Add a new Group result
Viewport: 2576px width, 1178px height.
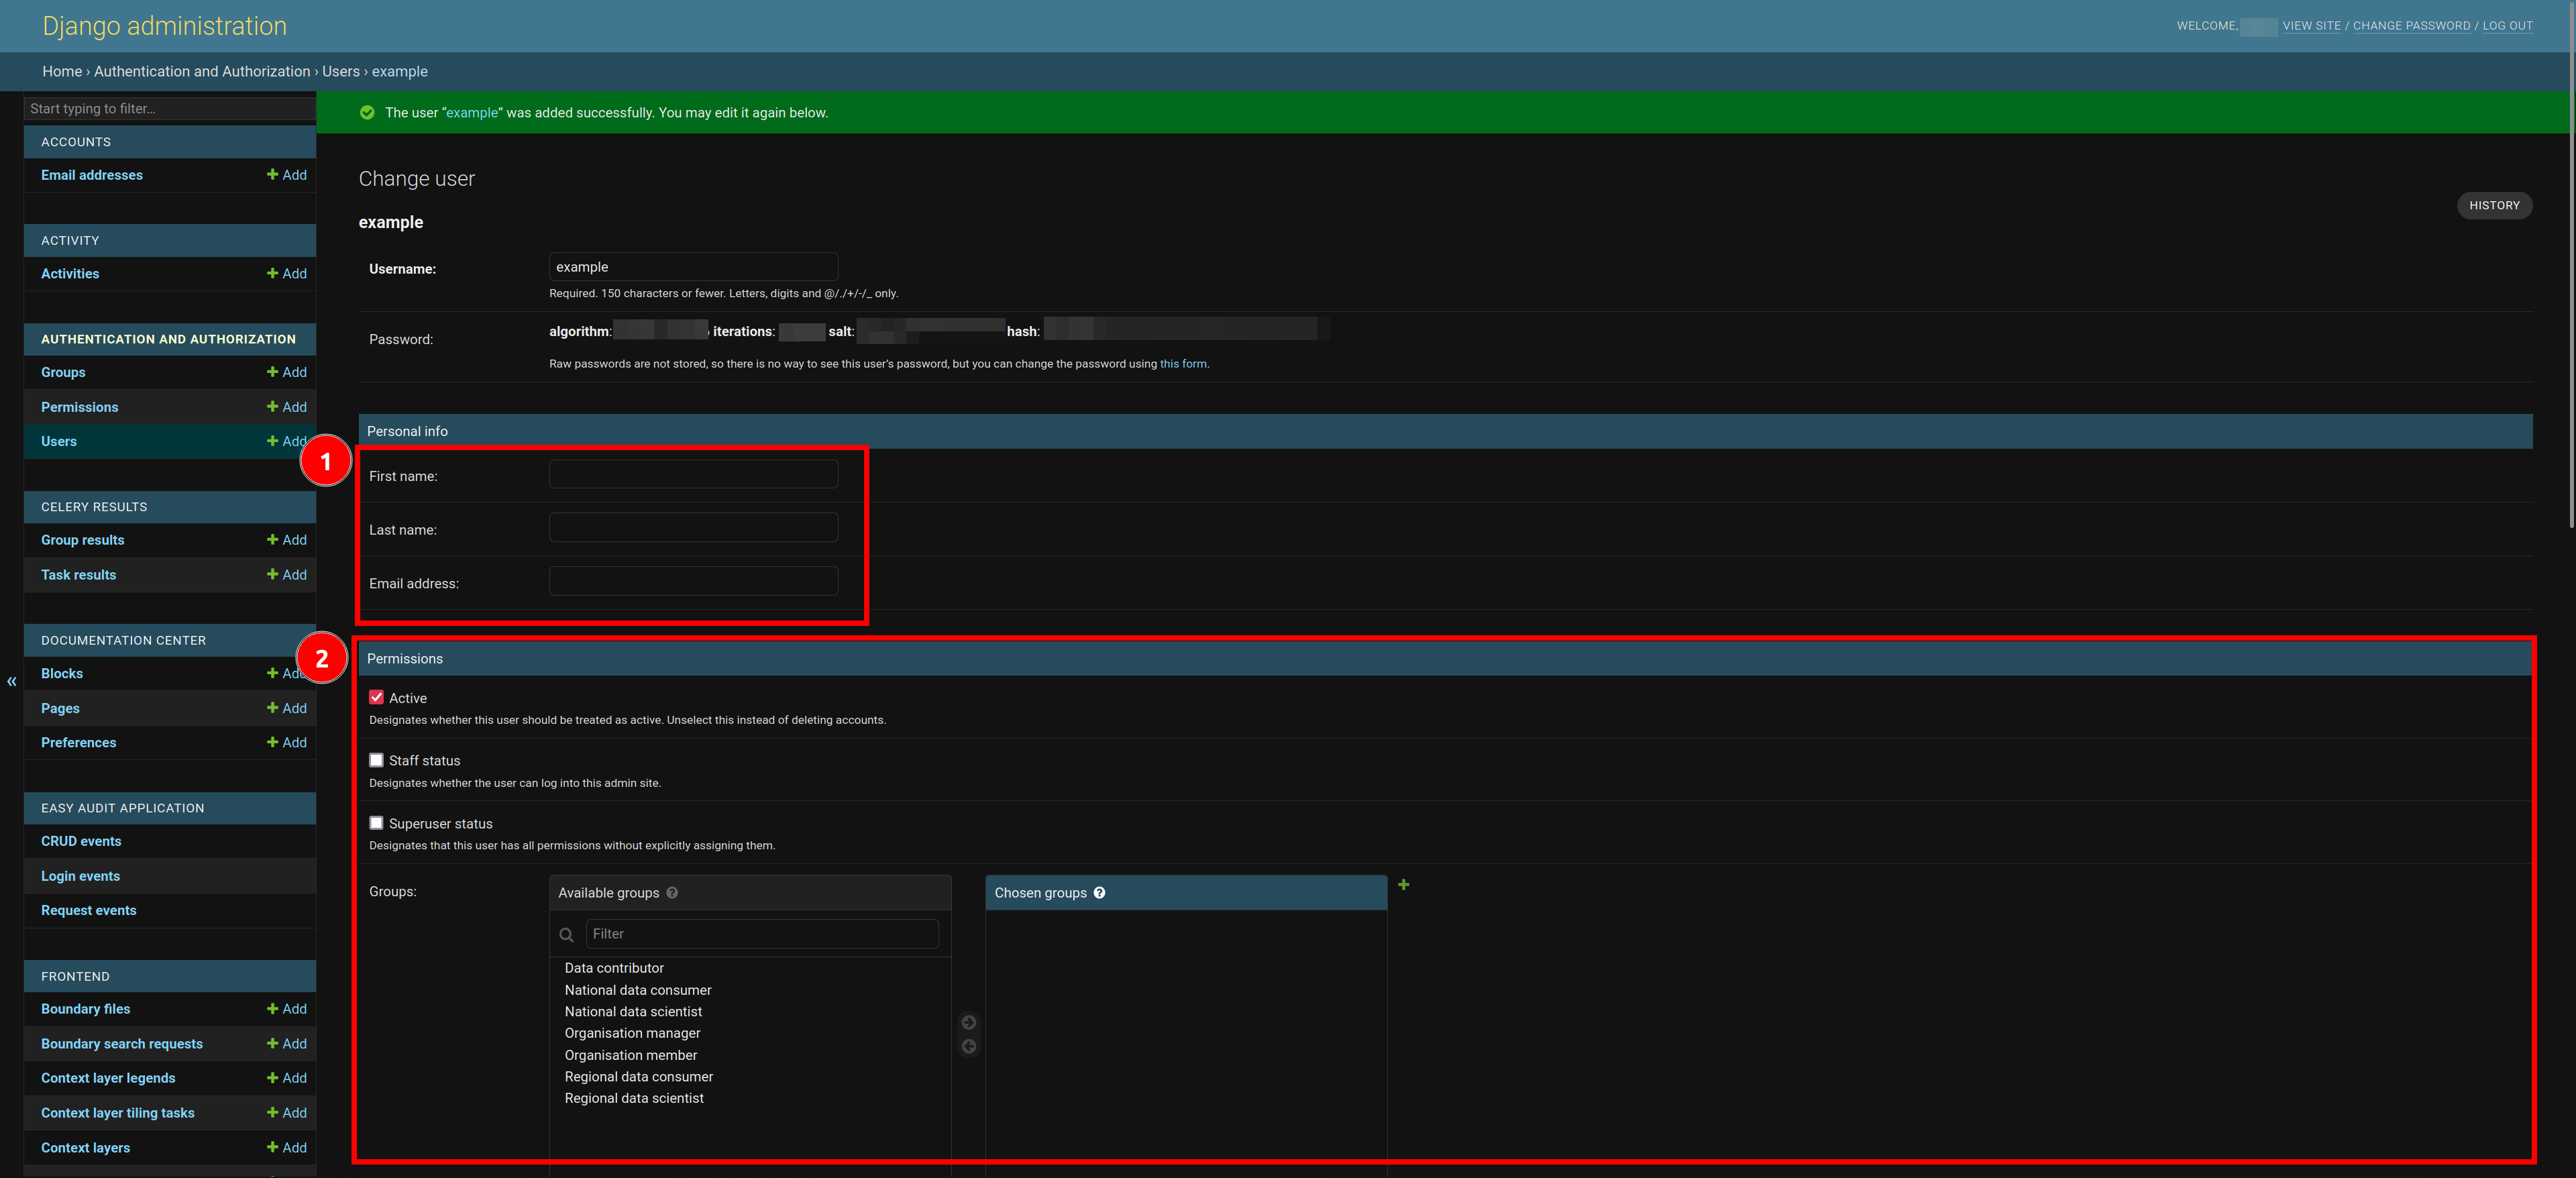287,540
